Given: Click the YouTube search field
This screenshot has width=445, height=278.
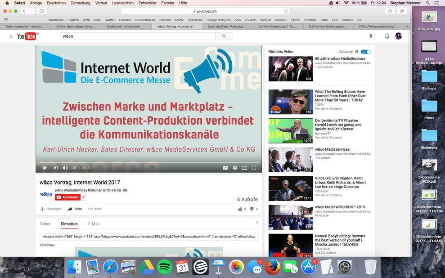Looking at the screenshot, I should pos(138,36).
